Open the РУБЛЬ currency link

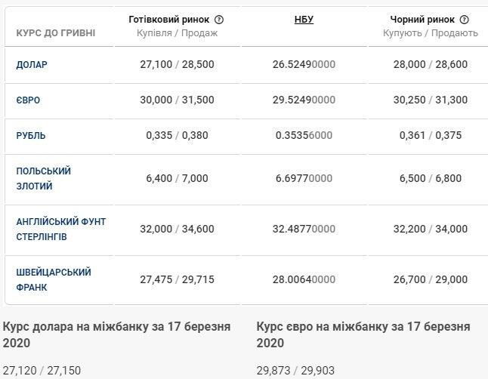pyautogui.click(x=31, y=135)
